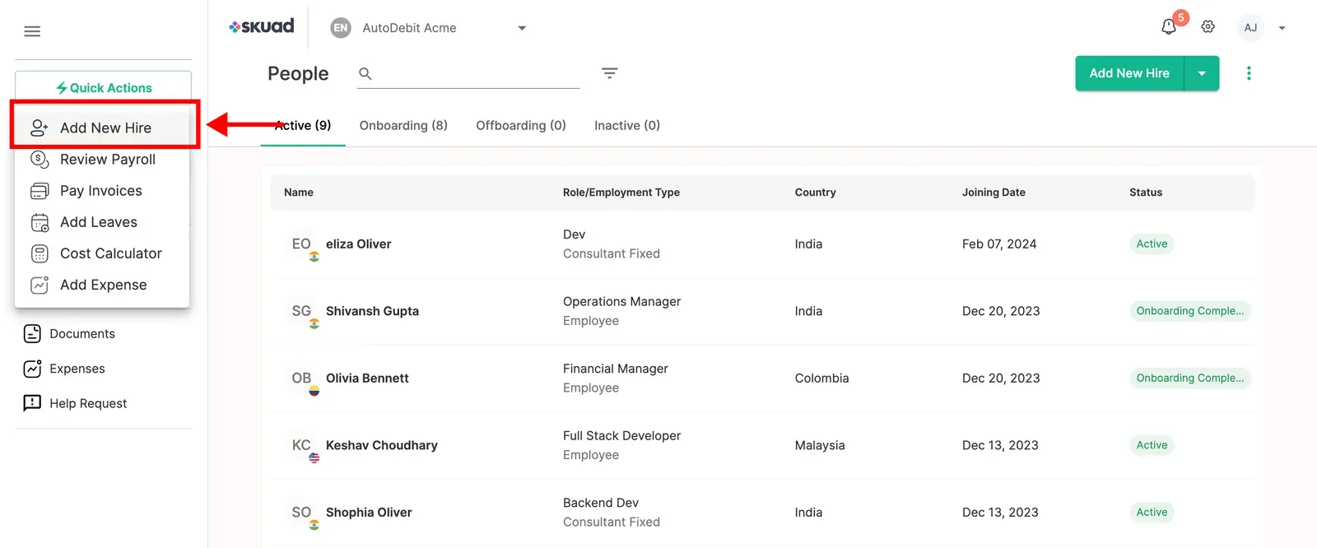
Task: Focus the People search input field
Action: pyautogui.click(x=479, y=74)
